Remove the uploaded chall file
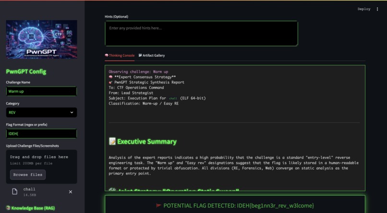The height and width of the screenshot is (213, 387). click(x=71, y=192)
